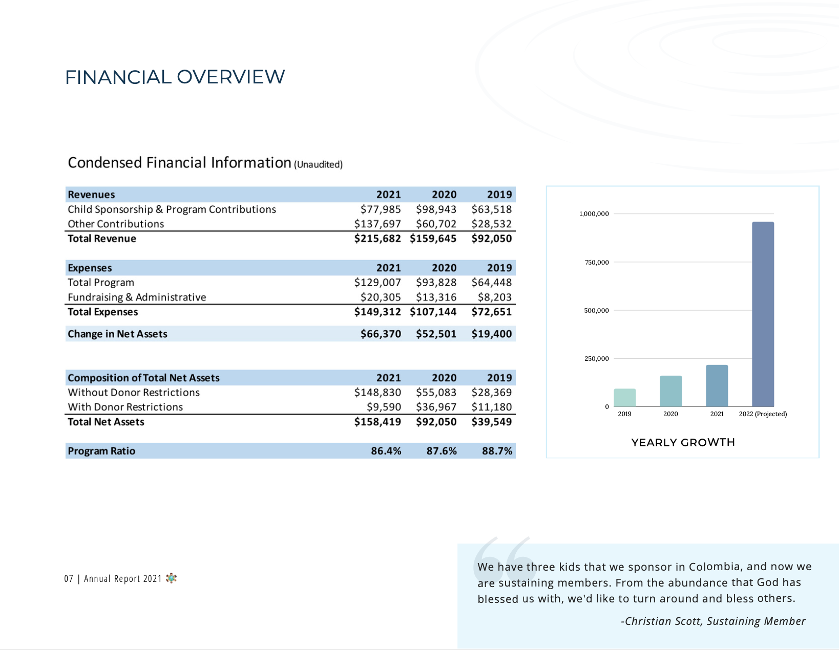Click the 750,000 axis label
839x650 pixels.
click(x=597, y=263)
